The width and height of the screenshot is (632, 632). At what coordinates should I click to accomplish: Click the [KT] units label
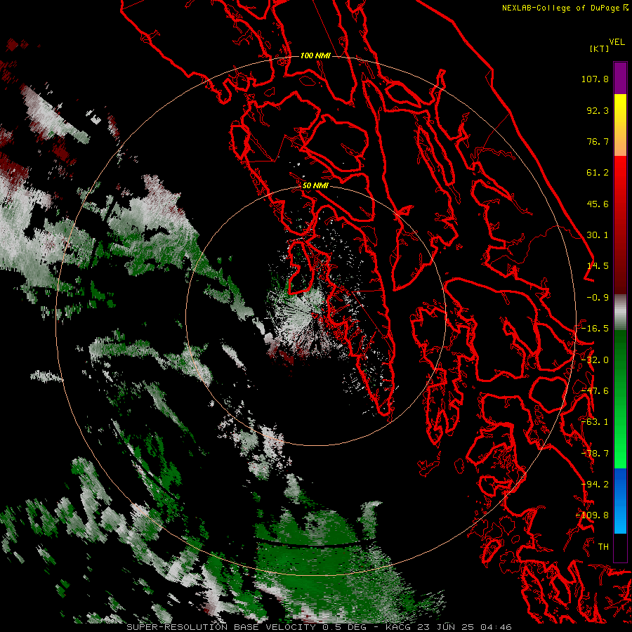click(x=600, y=48)
